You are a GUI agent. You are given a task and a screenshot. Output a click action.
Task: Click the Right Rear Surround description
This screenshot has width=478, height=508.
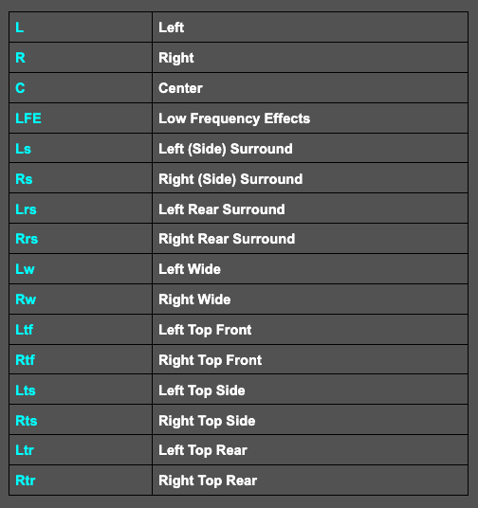click(227, 239)
